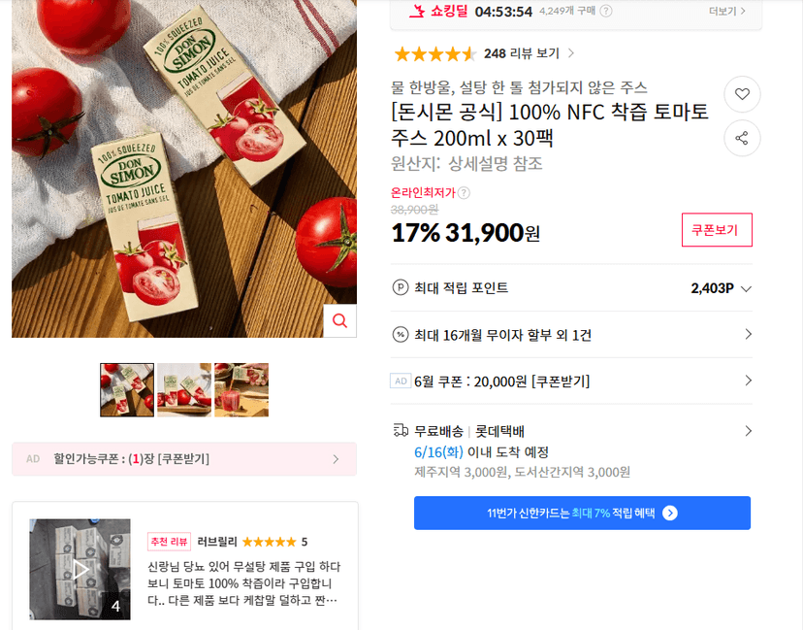The image size is (803, 630).
Task: Click the 11번가 신한카드 적립 혜택 banner
Action: [582, 513]
